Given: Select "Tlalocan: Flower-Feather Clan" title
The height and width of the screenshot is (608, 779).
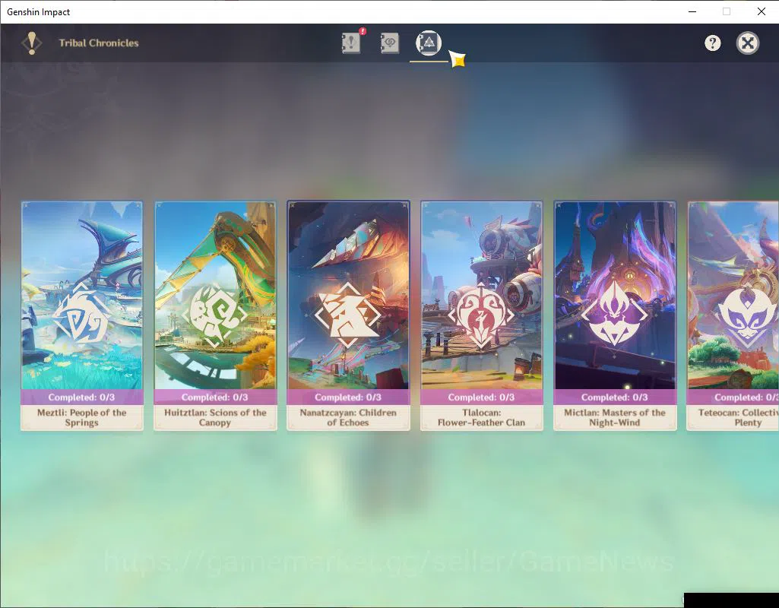Looking at the screenshot, I should click(x=481, y=418).
